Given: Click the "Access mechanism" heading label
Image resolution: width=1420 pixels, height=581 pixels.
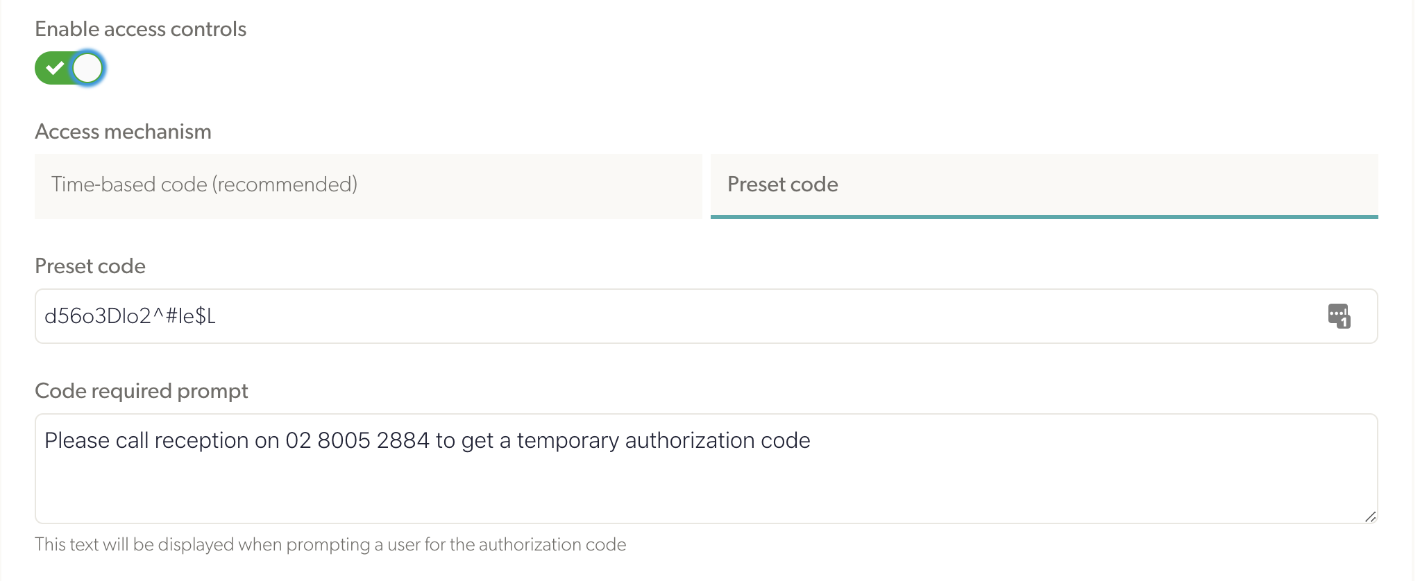Looking at the screenshot, I should tap(123, 132).
